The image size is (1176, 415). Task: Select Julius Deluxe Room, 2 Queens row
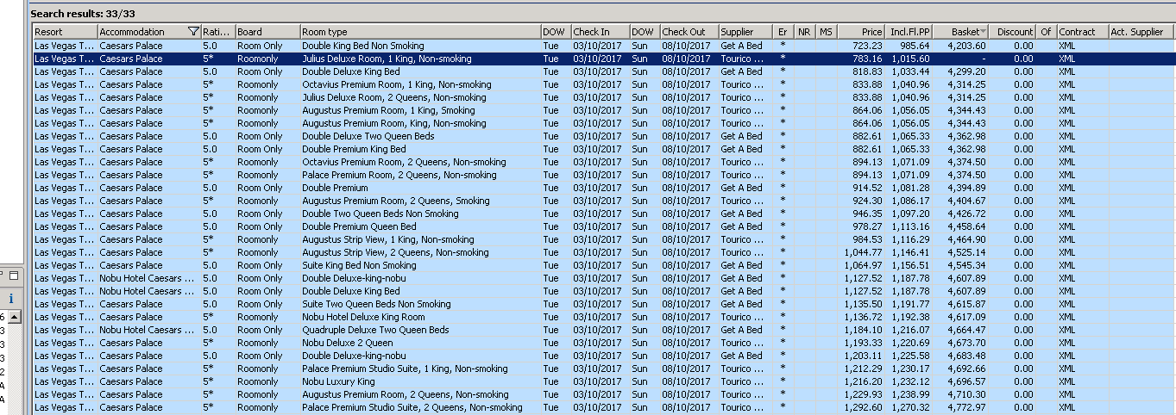coord(604,97)
